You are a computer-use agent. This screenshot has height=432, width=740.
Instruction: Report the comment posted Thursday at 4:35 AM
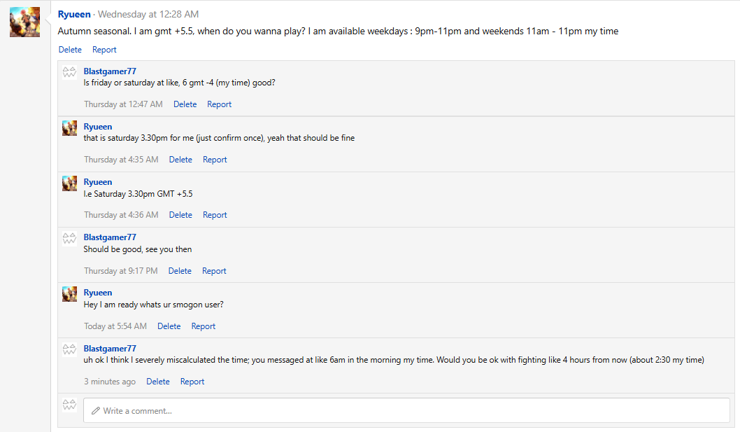215,160
